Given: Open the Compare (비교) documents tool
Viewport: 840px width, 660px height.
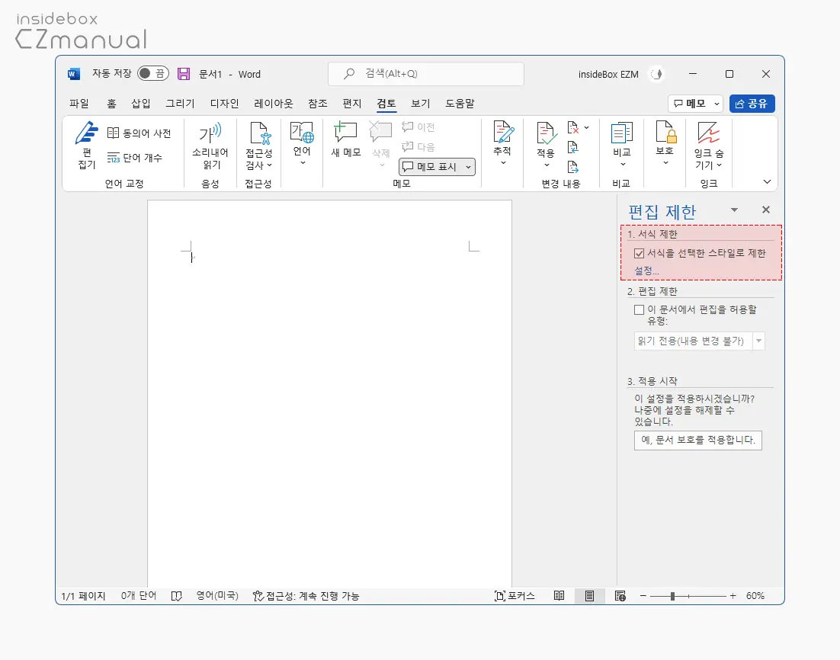Looking at the screenshot, I should pyautogui.click(x=622, y=144).
